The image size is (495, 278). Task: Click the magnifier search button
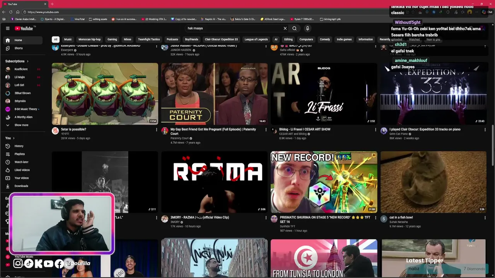click(x=294, y=28)
